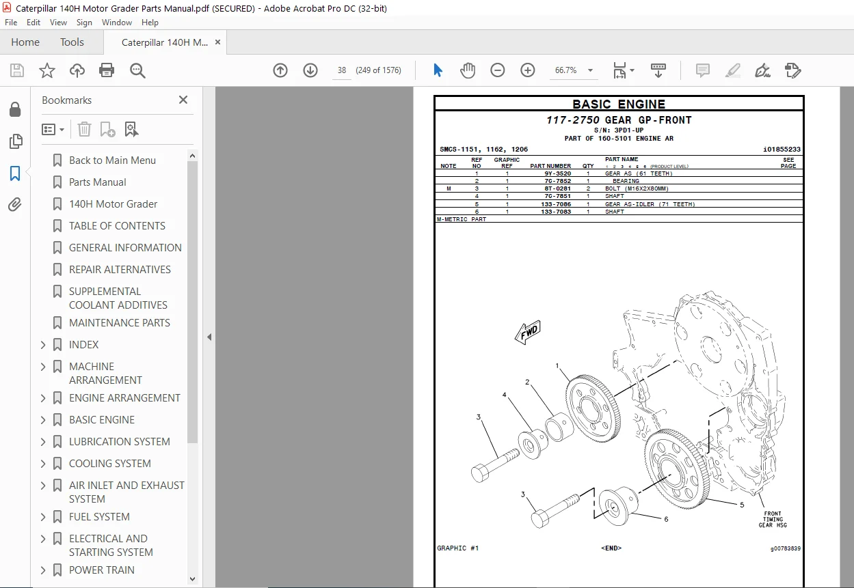
Task: Expand the INDEX bookmark
Action: tap(44, 345)
